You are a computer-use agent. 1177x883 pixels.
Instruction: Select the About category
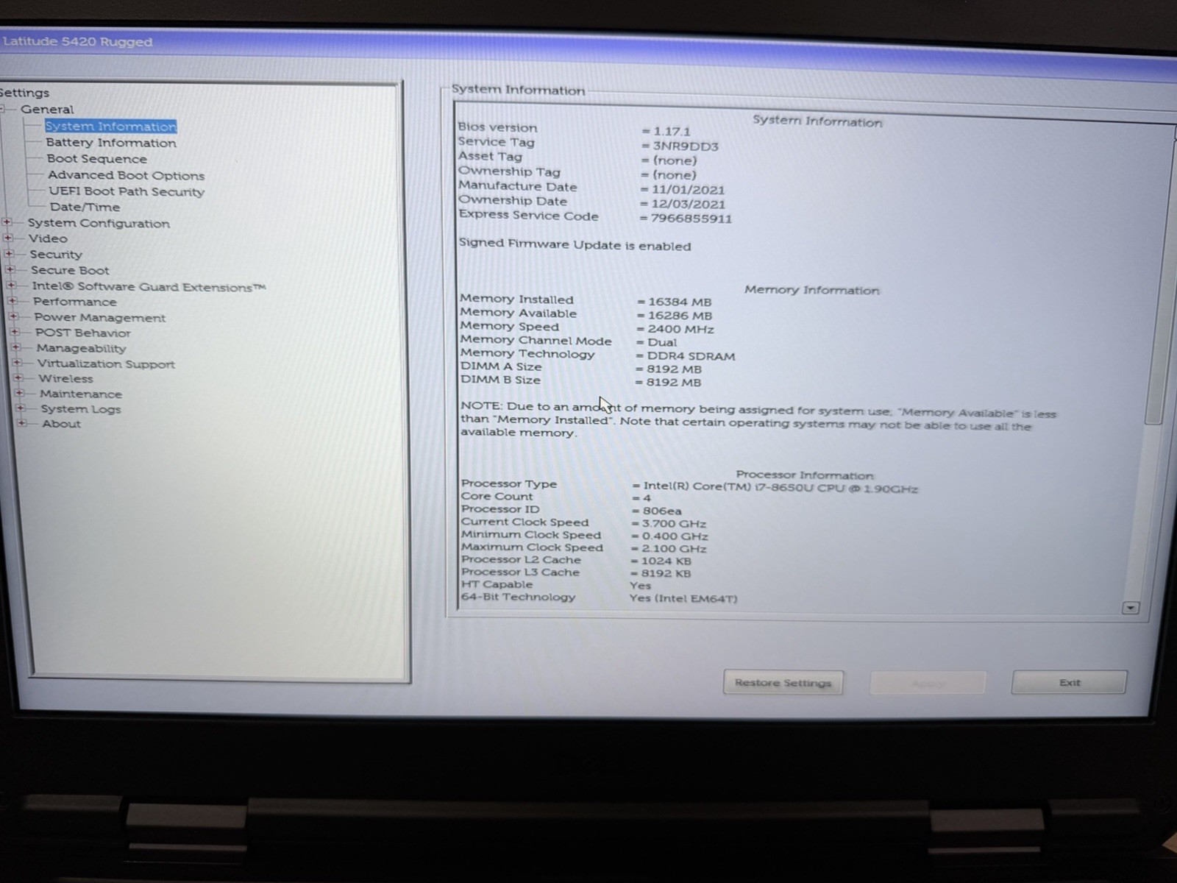click(61, 424)
